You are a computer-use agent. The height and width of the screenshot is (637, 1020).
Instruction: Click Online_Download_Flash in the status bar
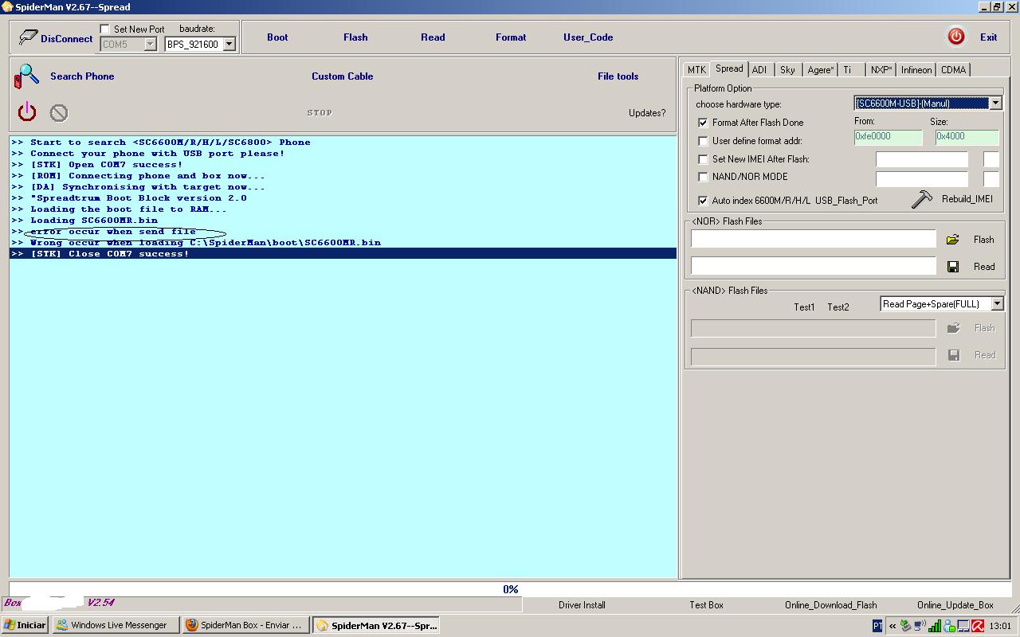(x=830, y=605)
